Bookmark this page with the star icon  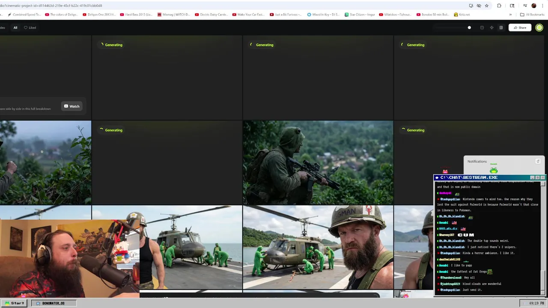point(486,6)
